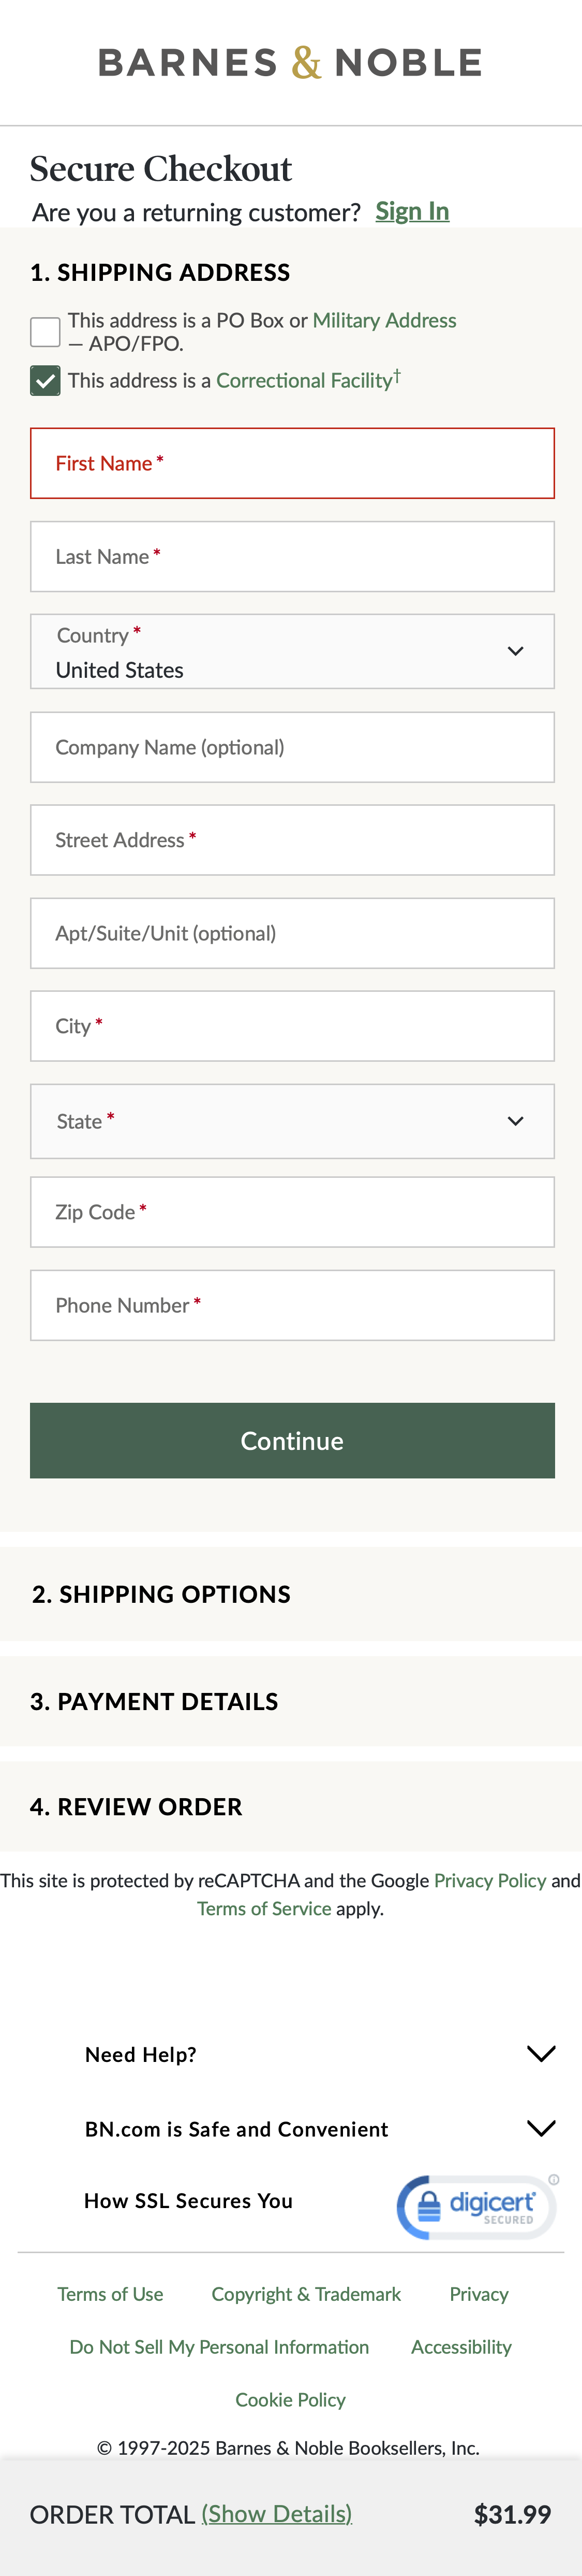Click into the First Name field
582x2576 pixels.
291,463
